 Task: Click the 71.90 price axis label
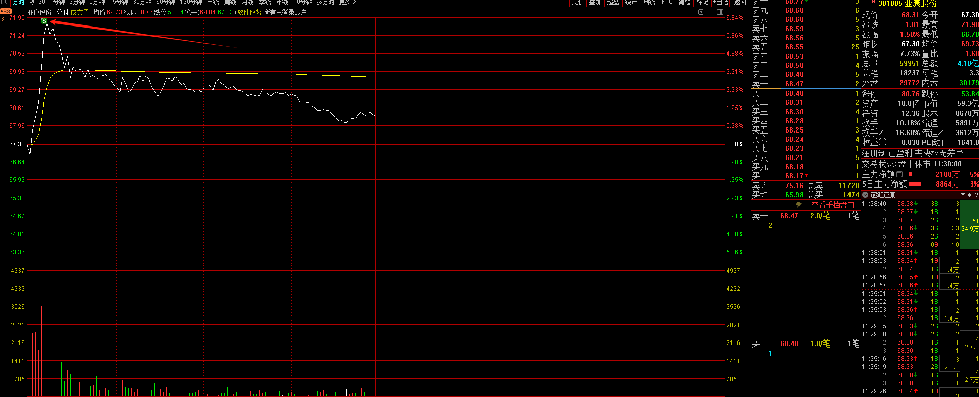(x=17, y=18)
